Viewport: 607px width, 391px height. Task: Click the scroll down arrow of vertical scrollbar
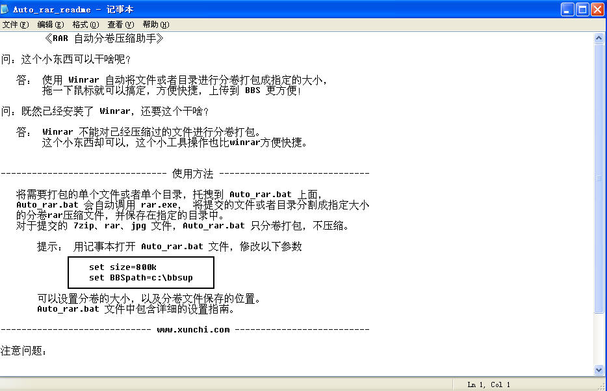coord(599,370)
